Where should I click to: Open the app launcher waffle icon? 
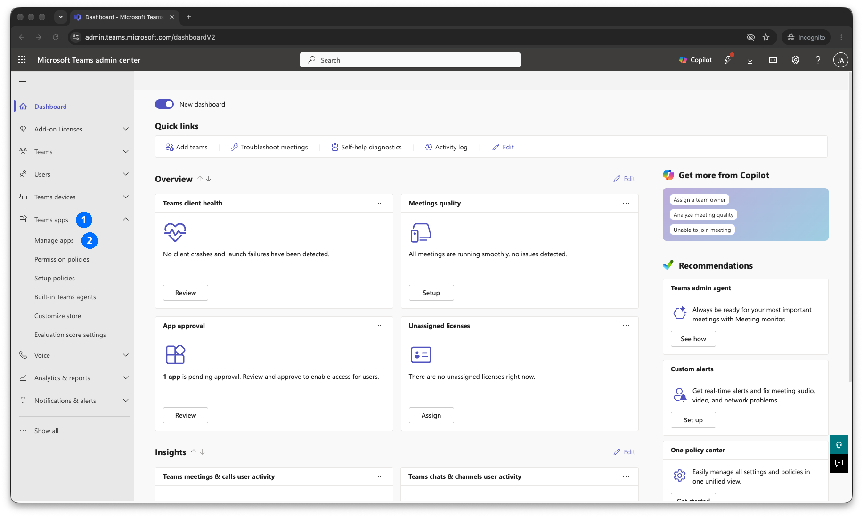22,60
